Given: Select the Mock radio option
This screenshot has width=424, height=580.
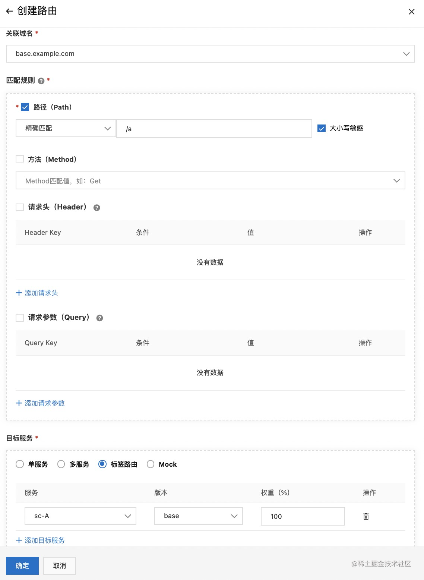Looking at the screenshot, I should (x=151, y=464).
